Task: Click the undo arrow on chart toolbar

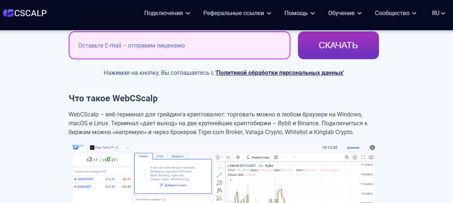Action: coord(286,157)
